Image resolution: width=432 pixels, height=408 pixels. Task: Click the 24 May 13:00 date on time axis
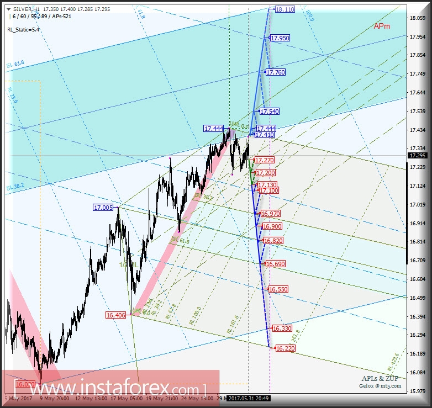pyautogui.click(x=197, y=399)
